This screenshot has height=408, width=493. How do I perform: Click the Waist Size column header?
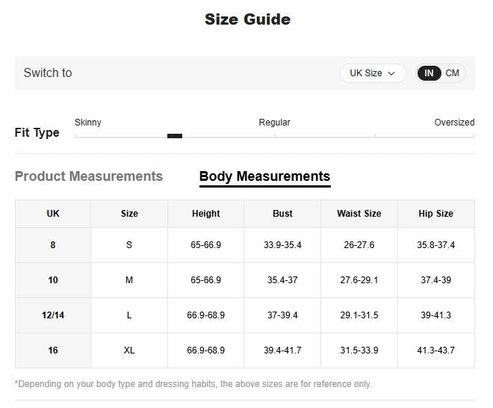tap(359, 214)
